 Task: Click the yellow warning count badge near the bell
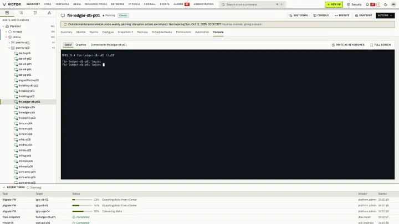point(378,4)
